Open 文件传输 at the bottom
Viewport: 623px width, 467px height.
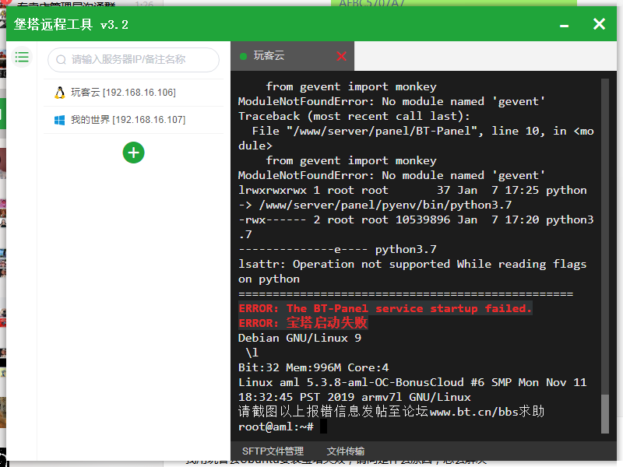coord(346,451)
